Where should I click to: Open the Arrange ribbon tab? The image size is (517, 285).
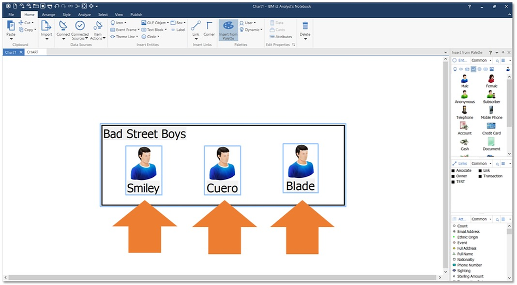[49, 14]
